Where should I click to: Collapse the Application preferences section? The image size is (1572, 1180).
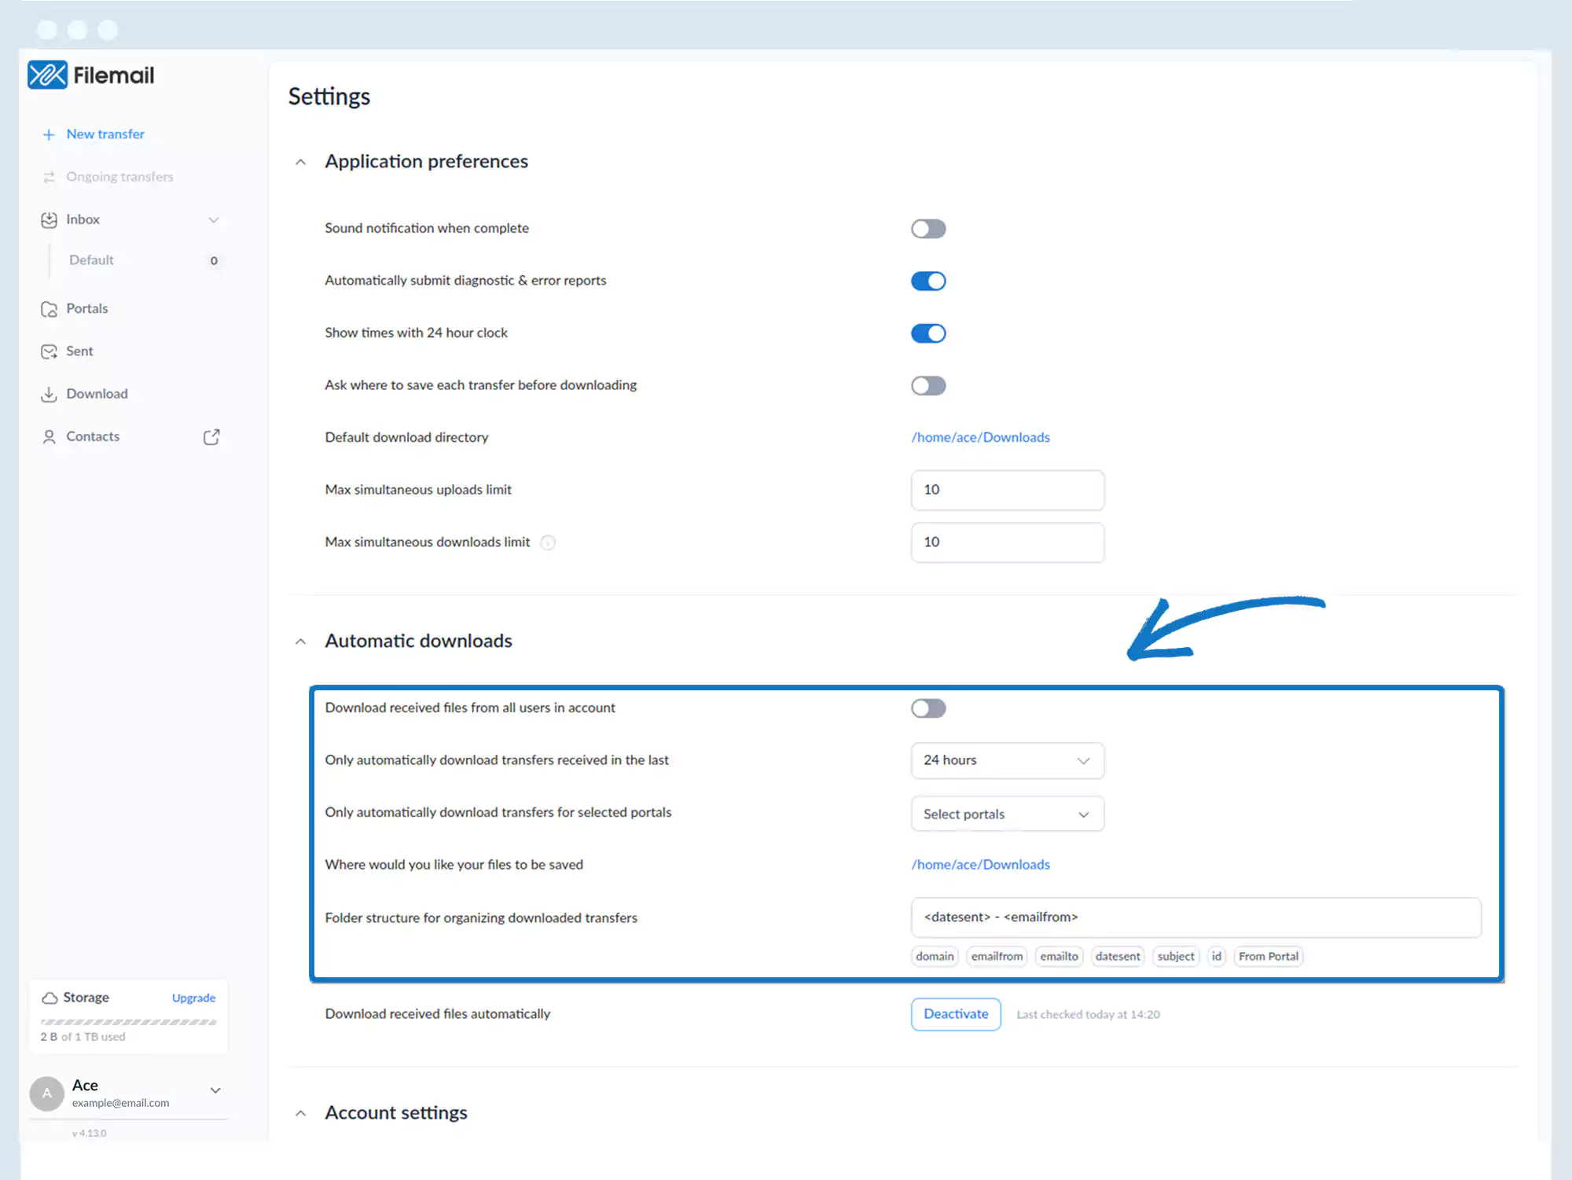click(300, 162)
